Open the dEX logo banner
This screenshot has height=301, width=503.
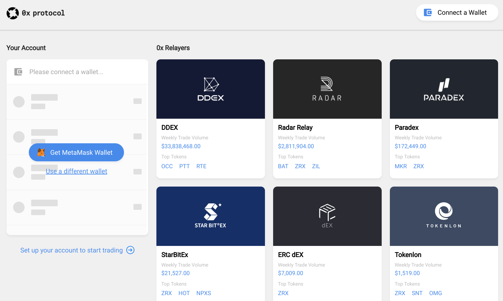327,216
